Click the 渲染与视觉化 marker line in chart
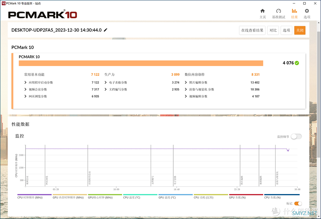Image resolution: width=321 pixels, height=219 pixels. point(275,166)
